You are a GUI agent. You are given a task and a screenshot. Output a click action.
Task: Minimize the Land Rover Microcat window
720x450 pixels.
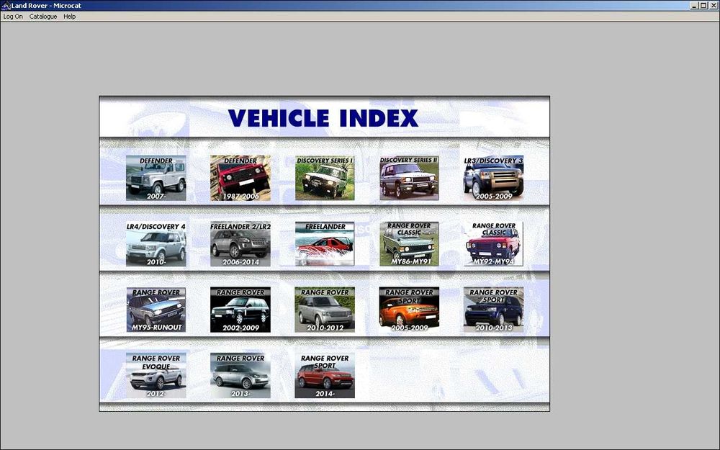click(x=694, y=6)
